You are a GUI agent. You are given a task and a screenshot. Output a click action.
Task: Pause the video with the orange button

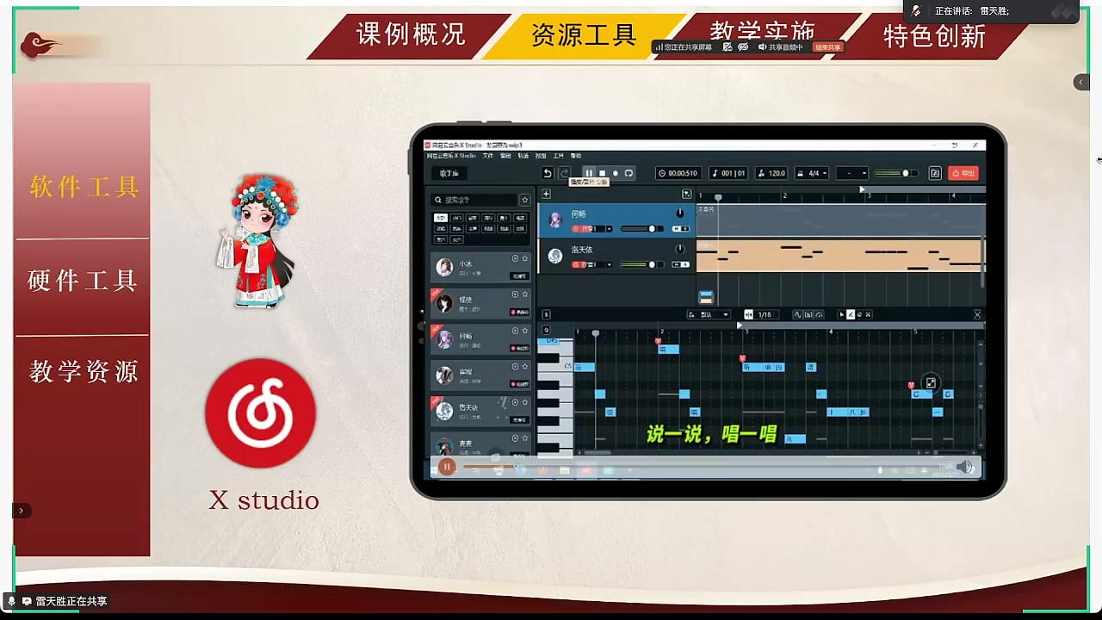click(447, 468)
